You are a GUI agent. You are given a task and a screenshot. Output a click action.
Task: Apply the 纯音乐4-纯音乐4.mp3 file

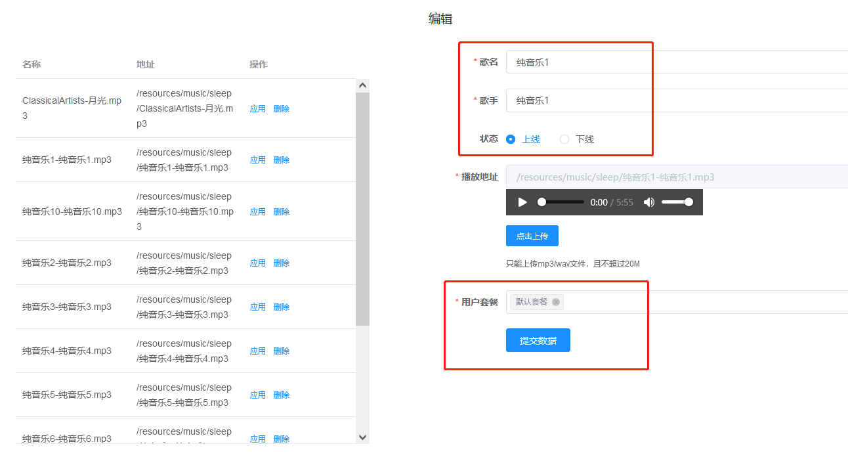[x=258, y=351]
